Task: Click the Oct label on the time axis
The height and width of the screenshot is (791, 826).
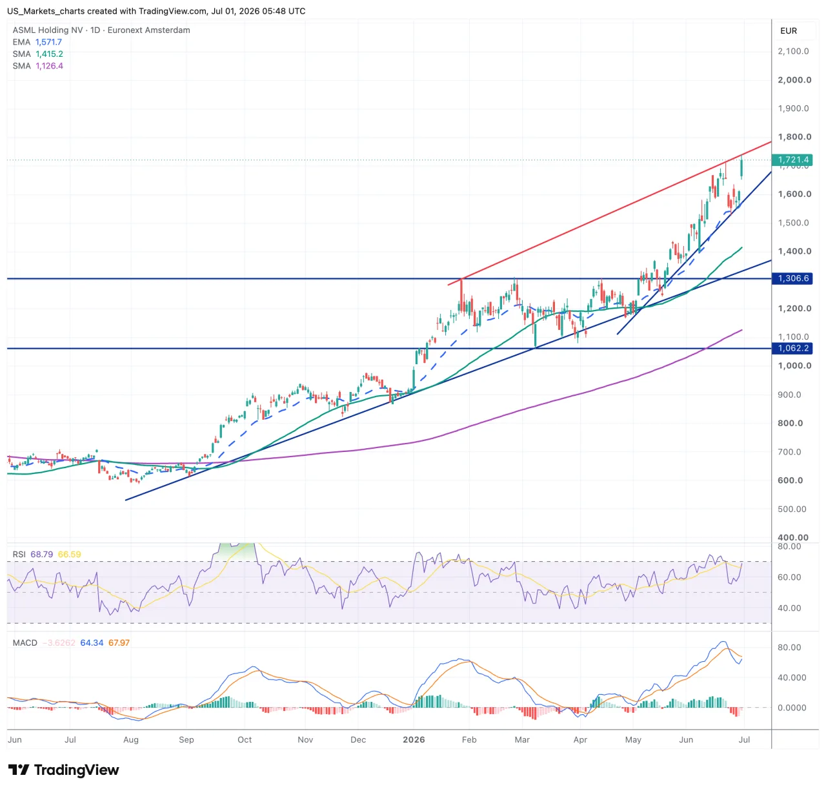Action: (x=245, y=740)
